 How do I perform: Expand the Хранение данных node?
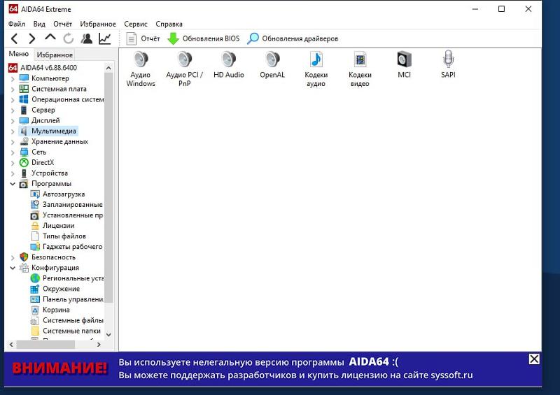point(13,142)
